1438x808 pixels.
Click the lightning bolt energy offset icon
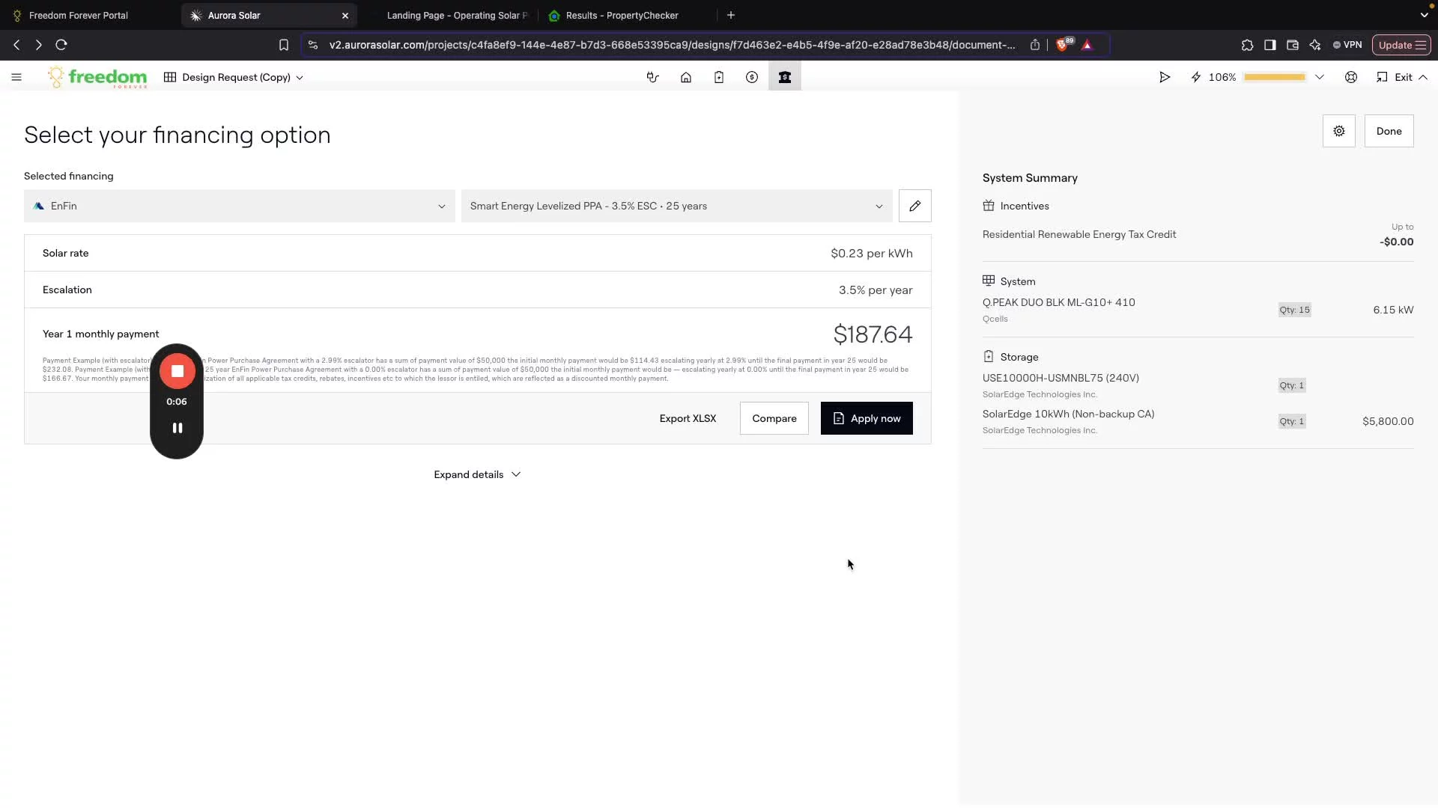[1196, 77]
